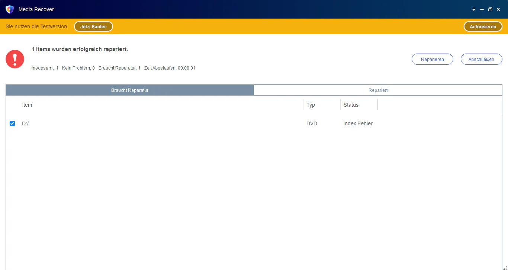Select the D:/ row in the list
This screenshot has height=270, width=508.
pyautogui.click(x=254, y=123)
